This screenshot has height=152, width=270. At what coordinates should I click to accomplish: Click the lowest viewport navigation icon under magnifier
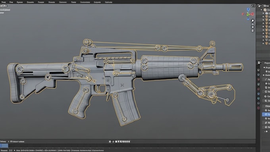click(253, 31)
